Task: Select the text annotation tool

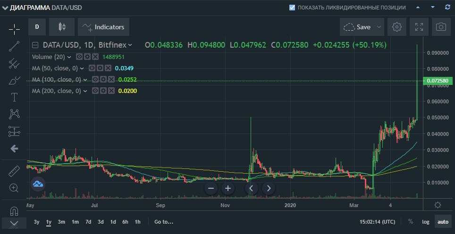Action: coord(14,97)
